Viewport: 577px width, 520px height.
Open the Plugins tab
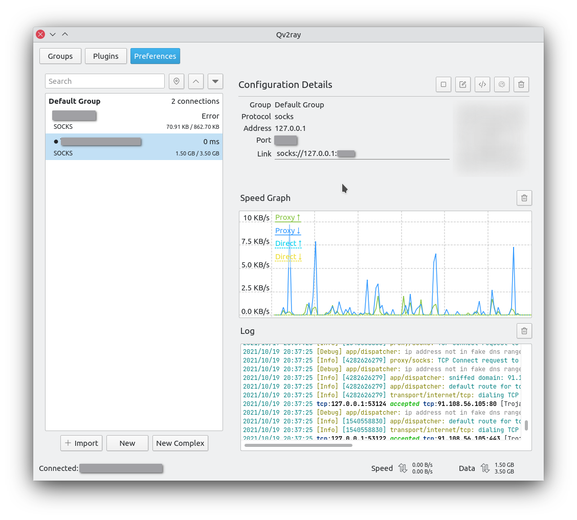point(106,56)
